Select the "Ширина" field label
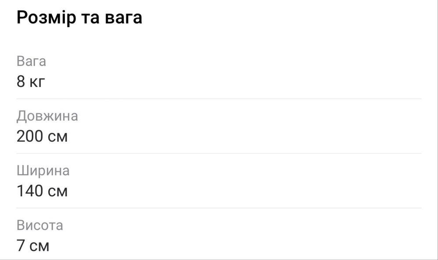The height and width of the screenshot is (260, 438). pos(43,171)
